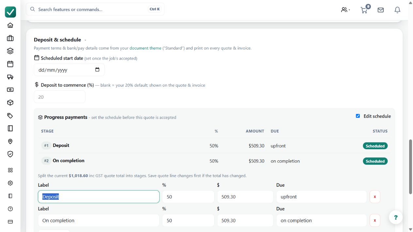Open the map pin location icon
Viewport: 413px width, 232px height.
(x=10, y=141)
